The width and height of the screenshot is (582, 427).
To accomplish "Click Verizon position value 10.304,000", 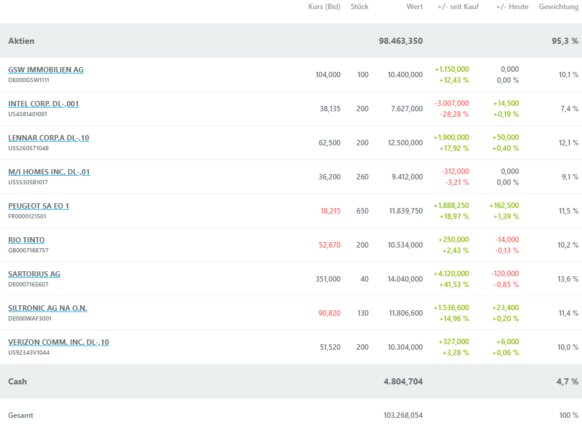I will coord(405,347).
